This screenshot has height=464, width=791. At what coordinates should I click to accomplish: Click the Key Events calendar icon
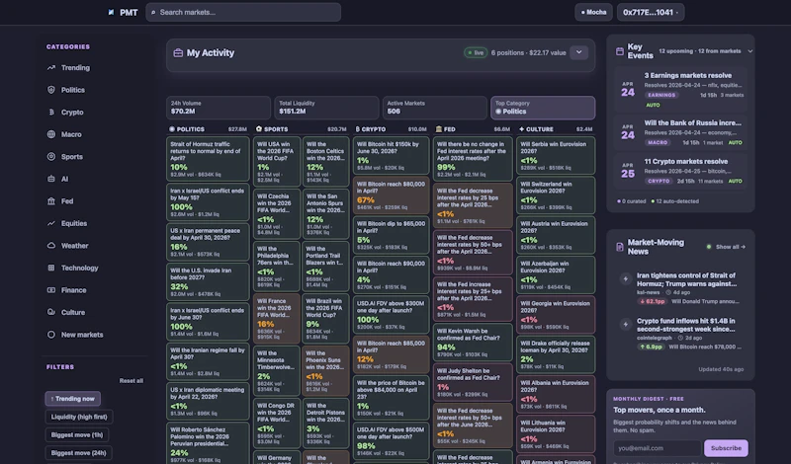(x=620, y=51)
